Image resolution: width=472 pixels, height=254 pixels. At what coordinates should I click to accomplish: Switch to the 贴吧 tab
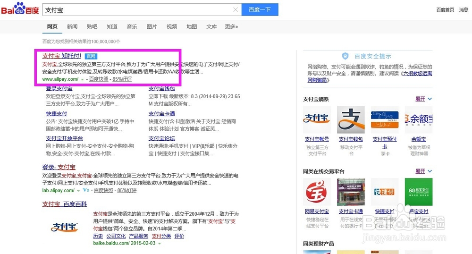point(92,26)
